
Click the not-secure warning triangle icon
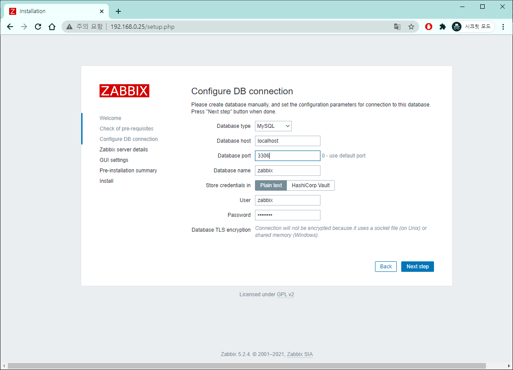click(69, 27)
